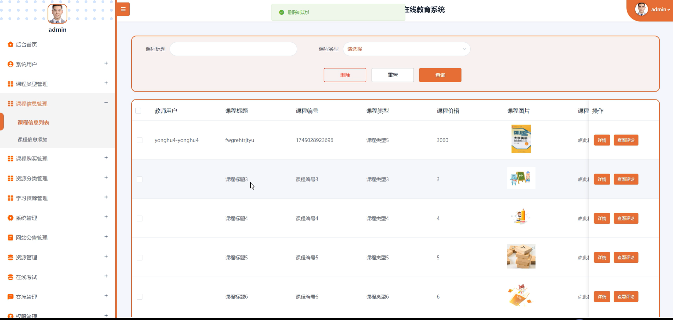Click the 课程价格 column header

click(448, 111)
